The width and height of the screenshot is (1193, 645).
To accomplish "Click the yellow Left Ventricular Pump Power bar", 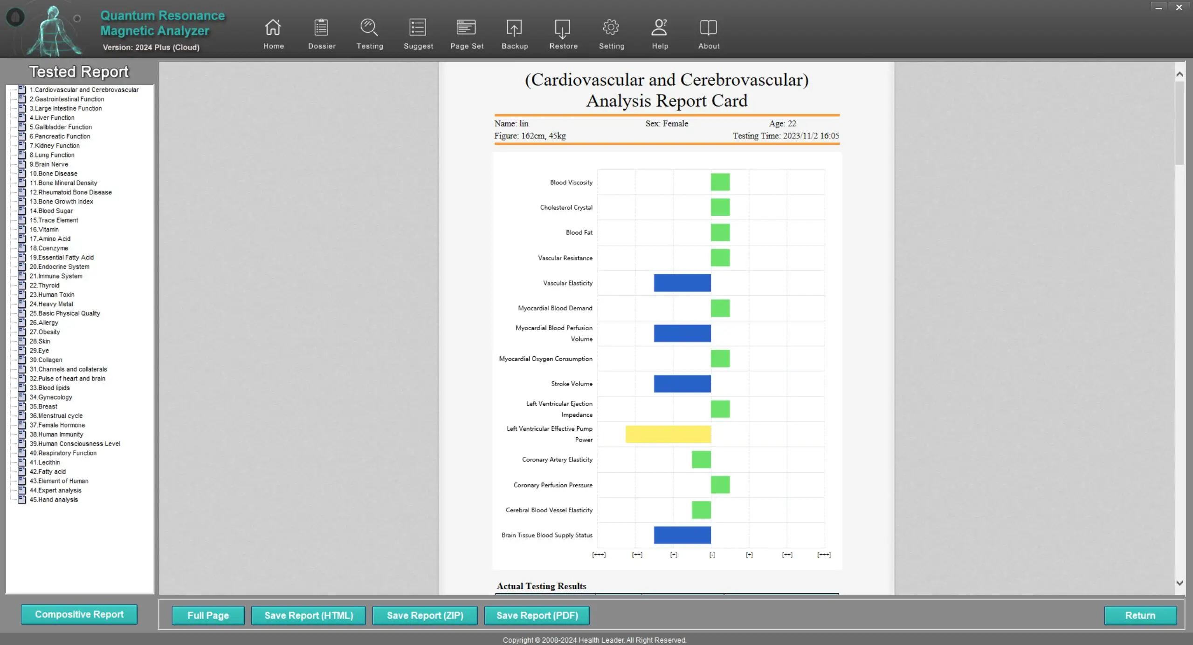I will [x=668, y=434].
